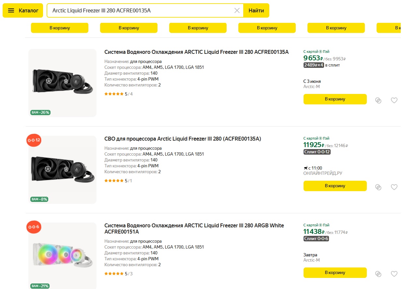Add the 9653 ₽ cooler to cart

(335, 99)
